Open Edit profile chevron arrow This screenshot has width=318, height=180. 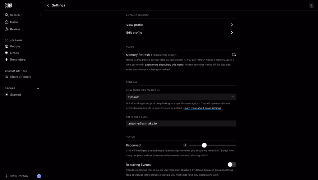click(232, 33)
